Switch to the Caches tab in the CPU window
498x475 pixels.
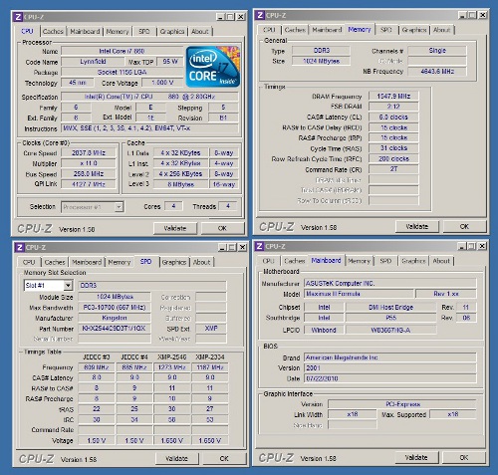[x=53, y=32]
